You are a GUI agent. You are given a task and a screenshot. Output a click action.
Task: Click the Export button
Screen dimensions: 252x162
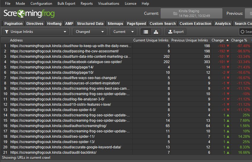[x=176, y=32]
